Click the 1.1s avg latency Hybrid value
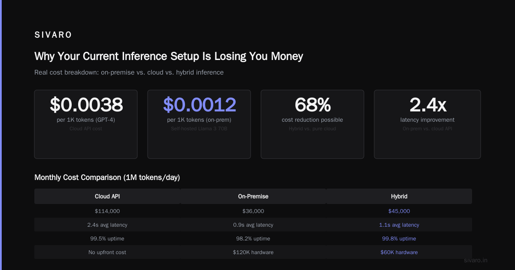This screenshot has width=515, height=270. point(399,225)
